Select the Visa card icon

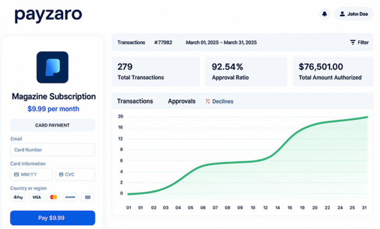pyautogui.click(x=36, y=197)
